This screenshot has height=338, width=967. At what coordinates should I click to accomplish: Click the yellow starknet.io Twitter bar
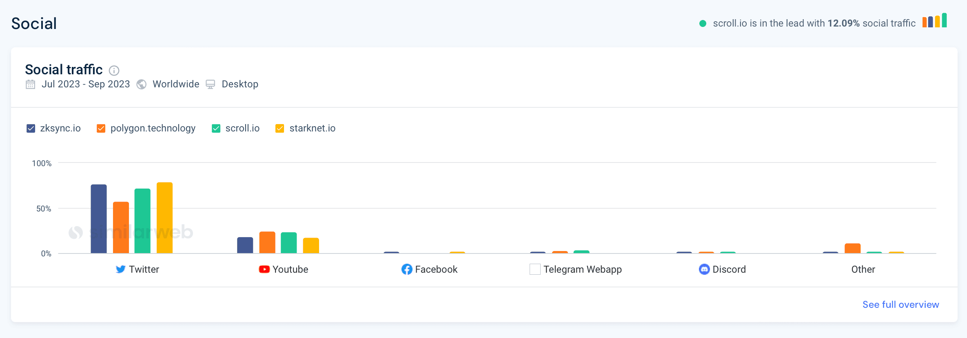[164, 218]
